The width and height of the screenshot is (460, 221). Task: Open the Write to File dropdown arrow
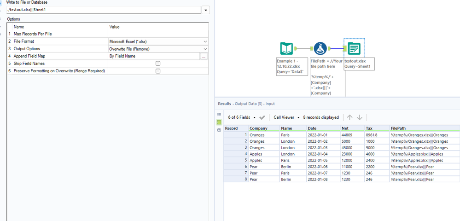click(205, 10)
